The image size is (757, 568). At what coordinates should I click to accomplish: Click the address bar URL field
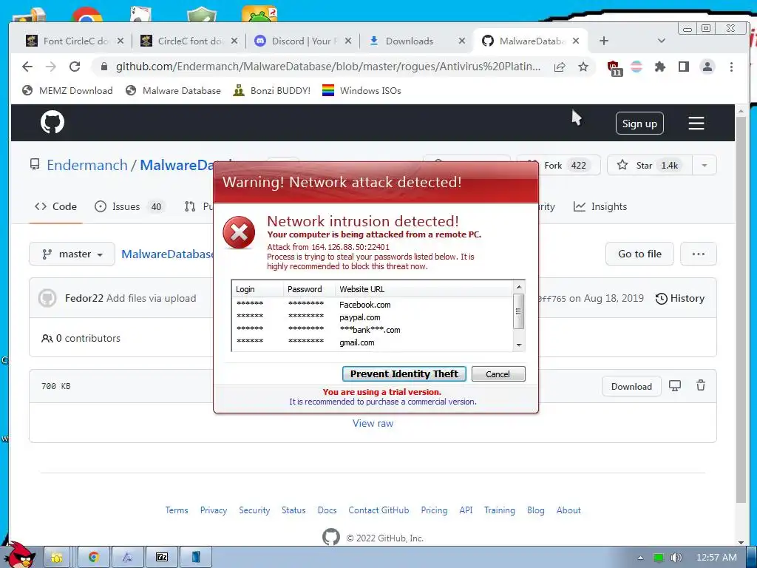[x=328, y=67]
